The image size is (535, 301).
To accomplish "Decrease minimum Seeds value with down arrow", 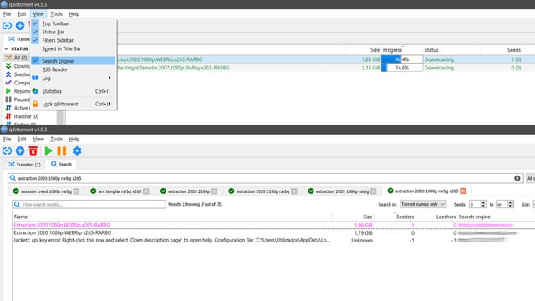I will click(x=483, y=206).
